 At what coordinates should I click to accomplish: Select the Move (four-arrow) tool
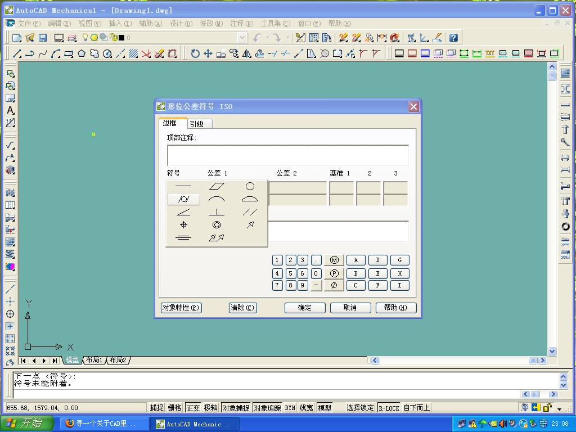(x=208, y=53)
